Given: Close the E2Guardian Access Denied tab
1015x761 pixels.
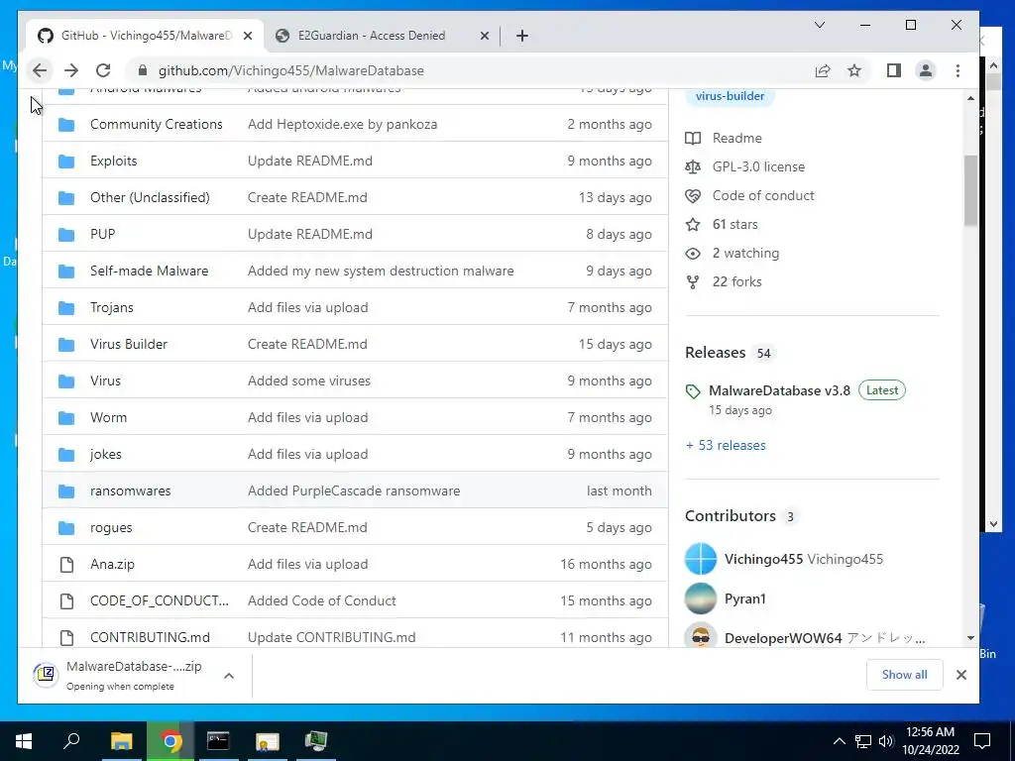Looking at the screenshot, I should click(484, 36).
